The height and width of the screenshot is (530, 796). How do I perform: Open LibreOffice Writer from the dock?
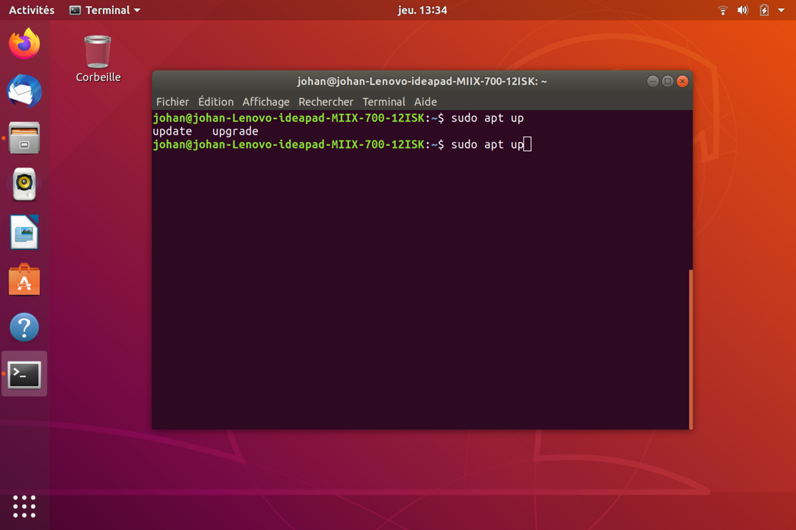pos(25,233)
